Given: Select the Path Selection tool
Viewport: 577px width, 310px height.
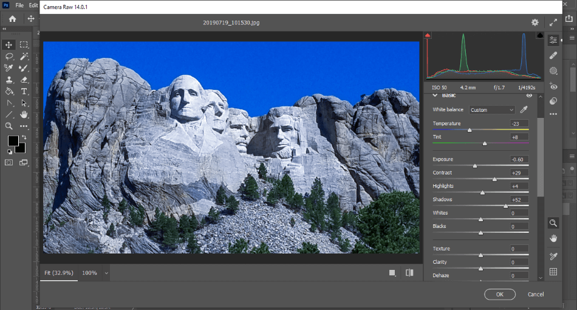Looking at the screenshot, I should coord(24,103).
